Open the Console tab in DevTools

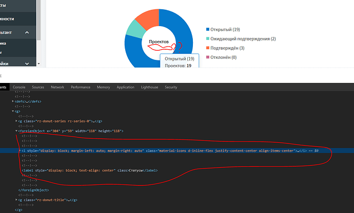tap(19, 87)
